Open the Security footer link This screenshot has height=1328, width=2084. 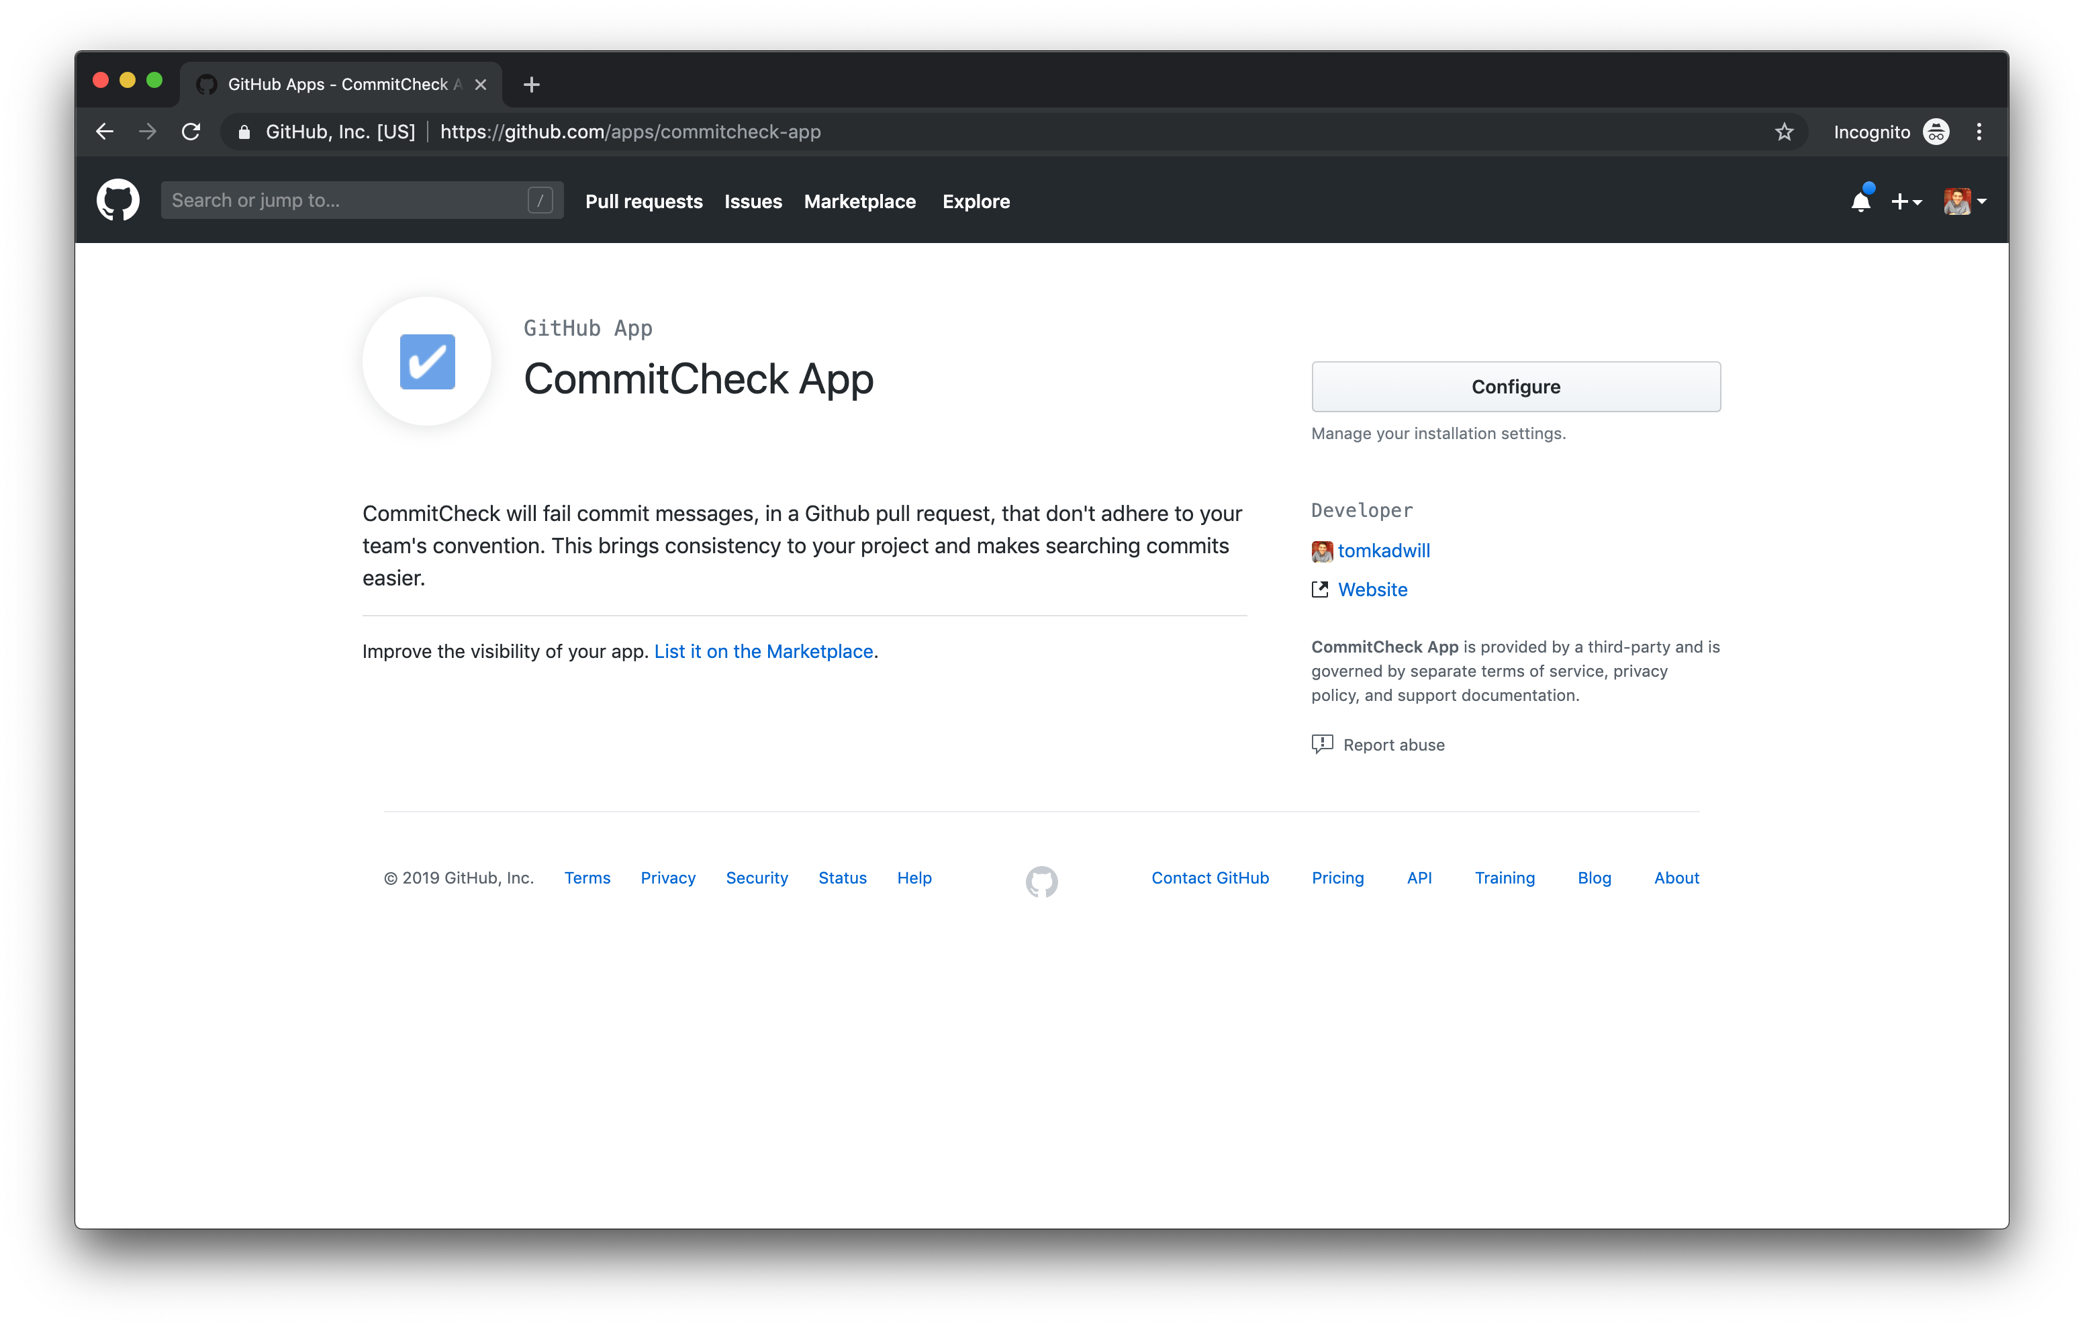coord(757,878)
